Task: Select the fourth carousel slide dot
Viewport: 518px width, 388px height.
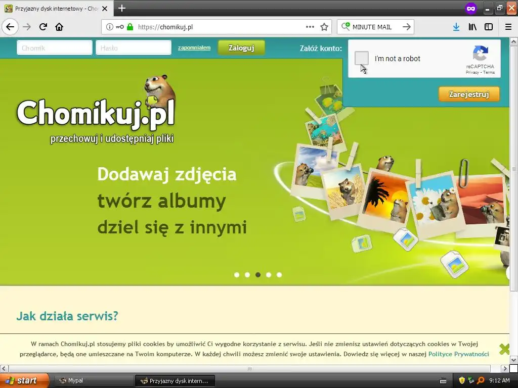Action: pos(269,275)
